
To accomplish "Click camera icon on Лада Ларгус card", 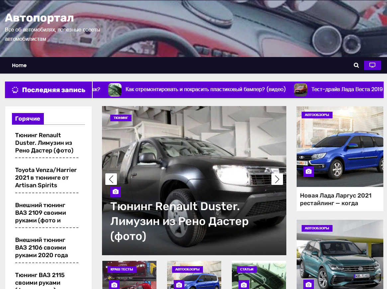I will coord(309,172).
